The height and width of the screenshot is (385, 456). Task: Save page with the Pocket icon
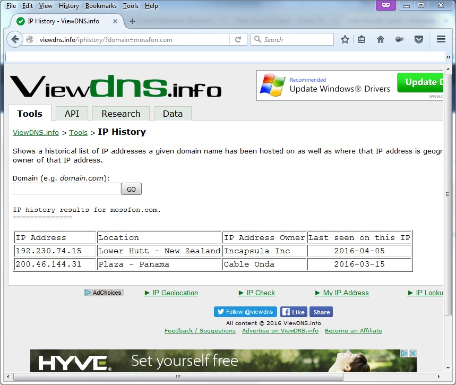click(419, 39)
